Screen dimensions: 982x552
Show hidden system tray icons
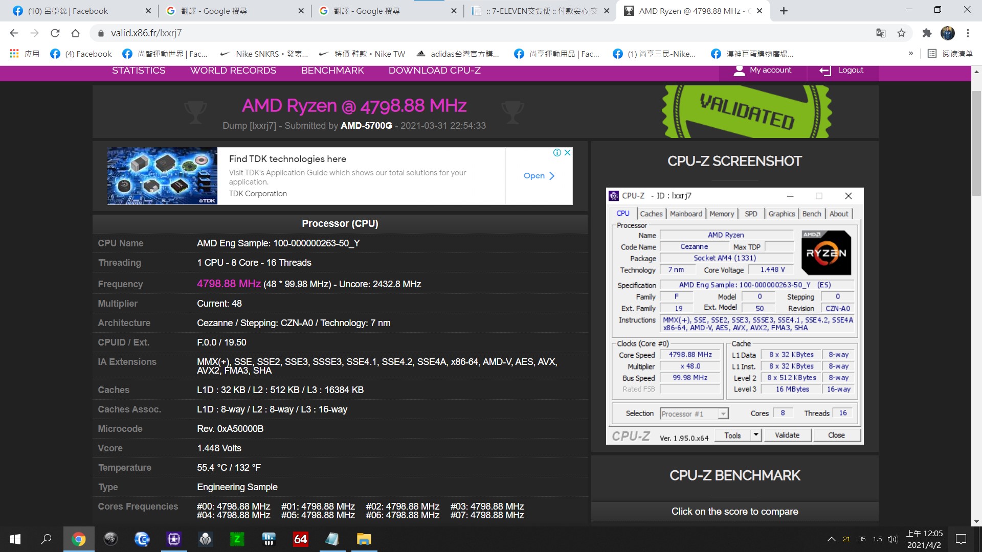832,539
